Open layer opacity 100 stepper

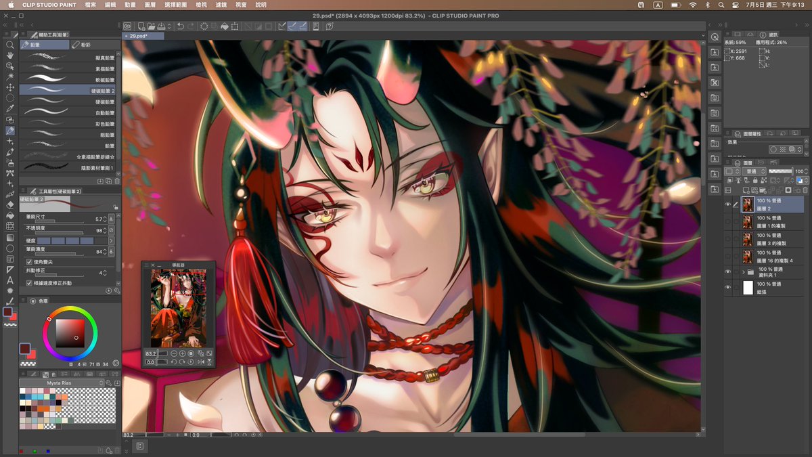807,172
